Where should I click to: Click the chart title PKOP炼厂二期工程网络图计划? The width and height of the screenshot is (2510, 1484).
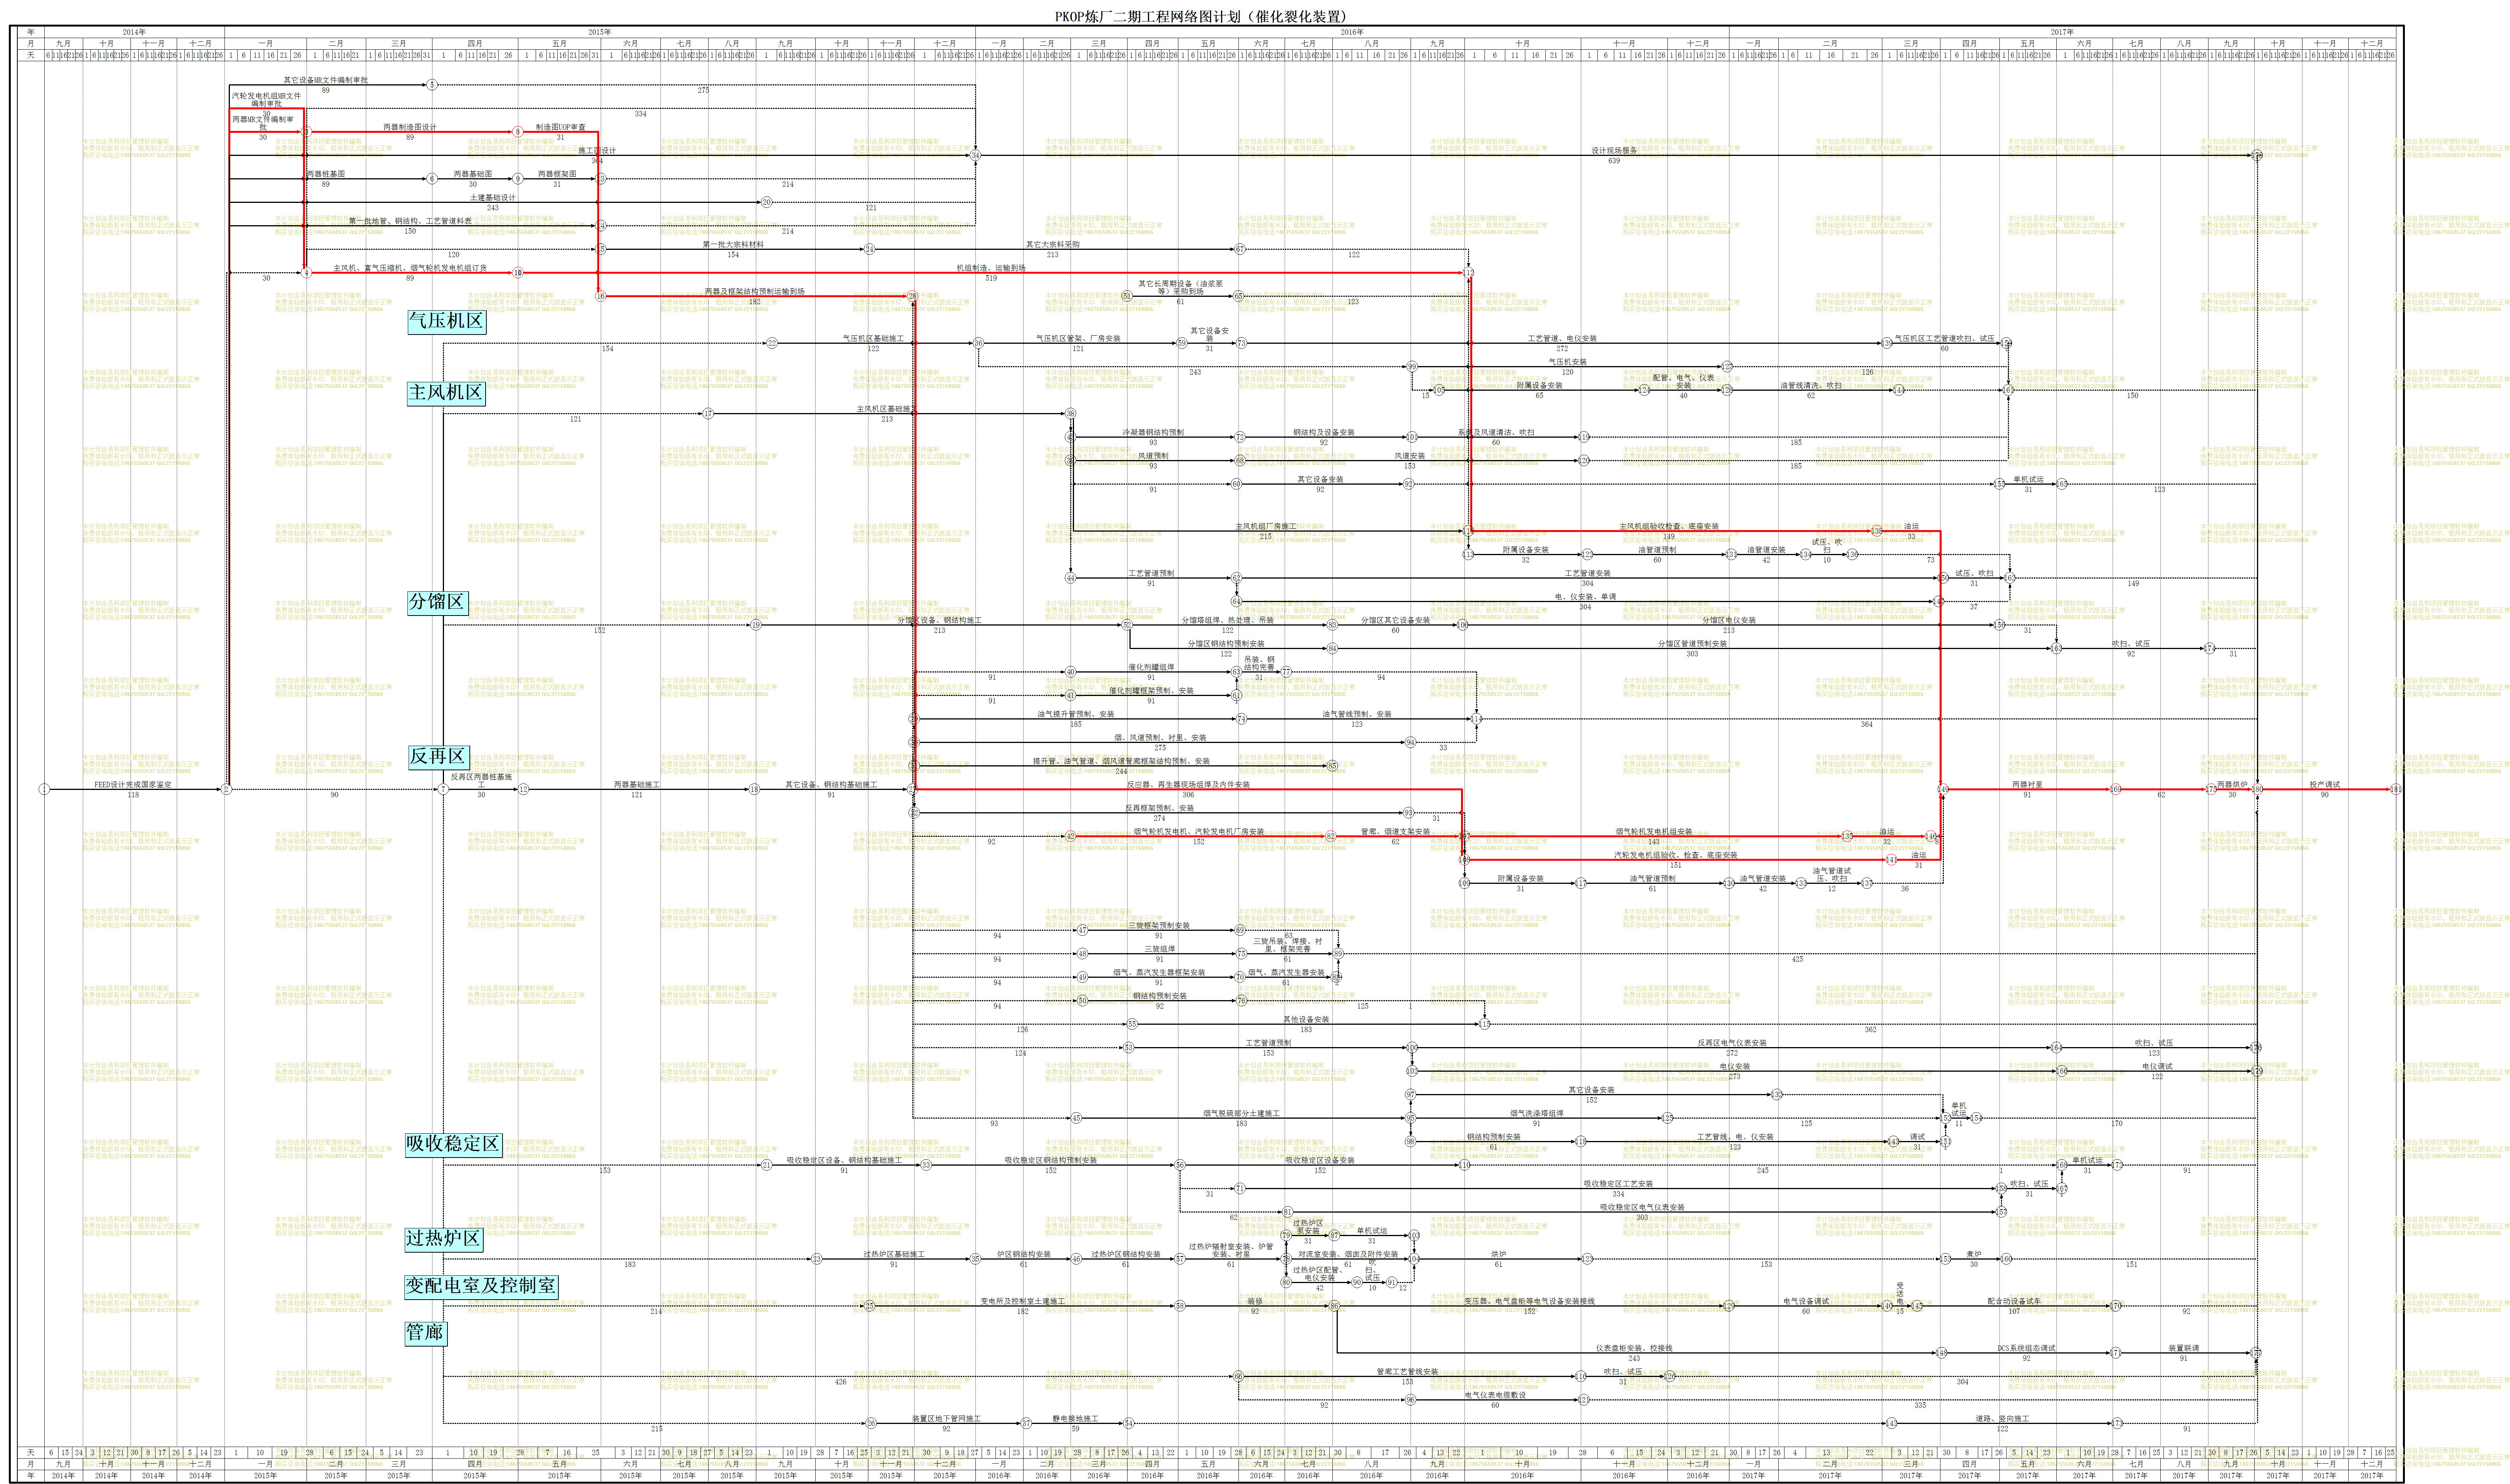point(1200,16)
